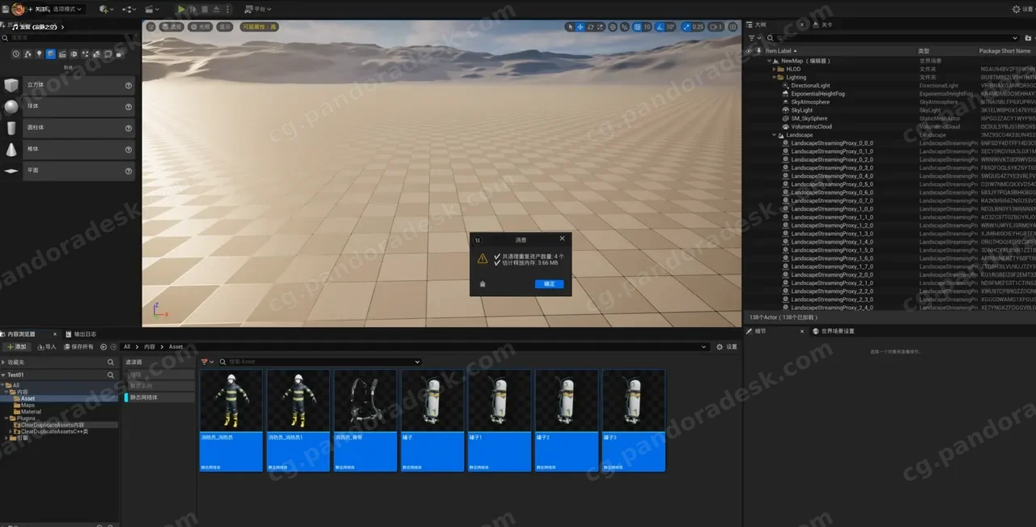Click the help icon next to 锥体
Image resolution: width=1036 pixels, height=527 pixels.
click(129, 149)
